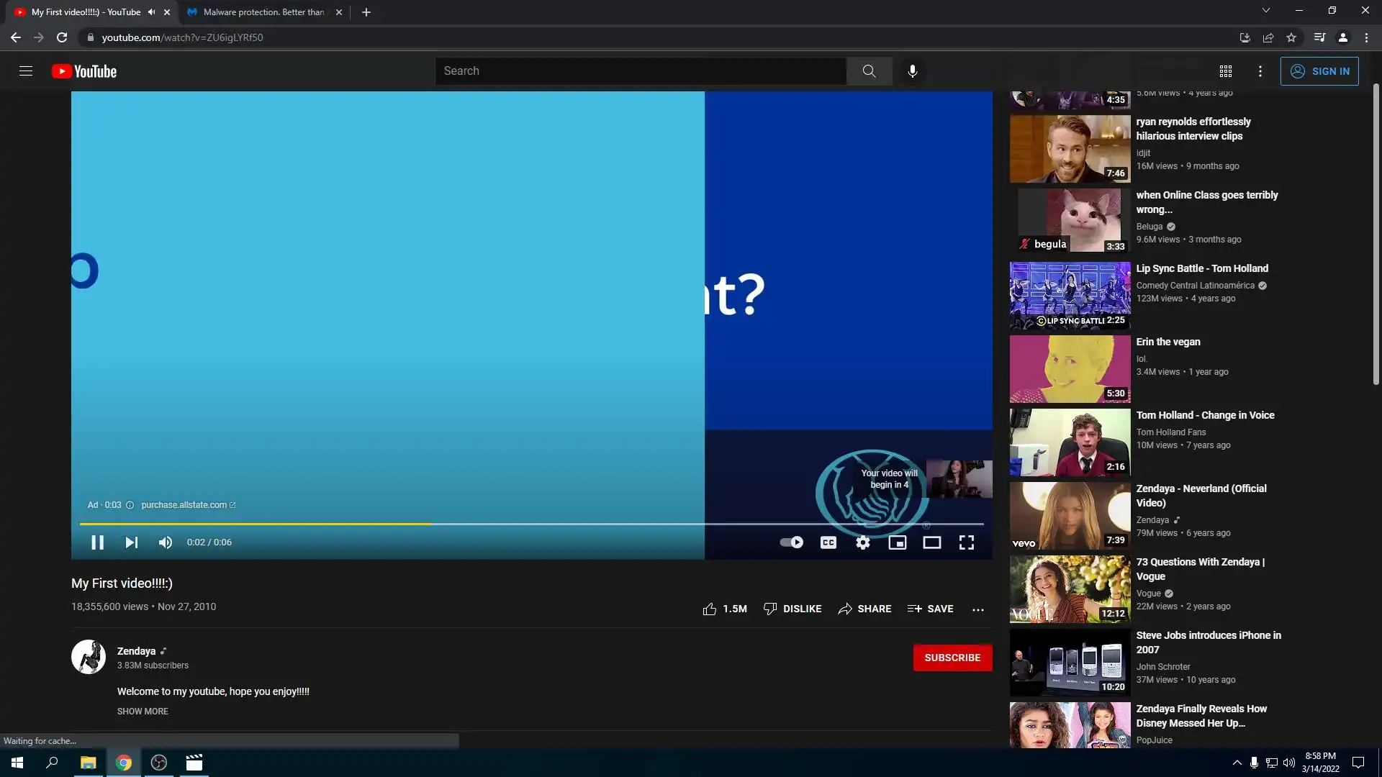
Task: Click the like thumbs-up icon
Action: pos(710,609)
